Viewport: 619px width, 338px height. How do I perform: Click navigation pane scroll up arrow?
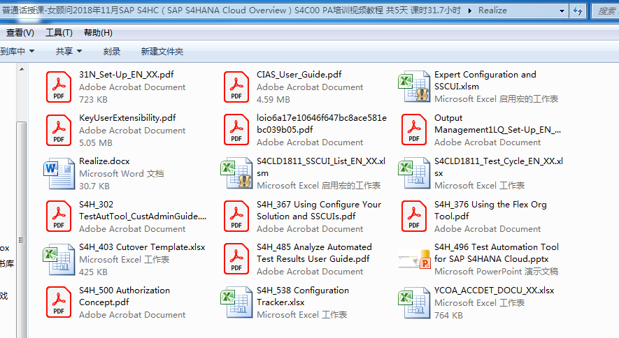(x=22, y=69)
